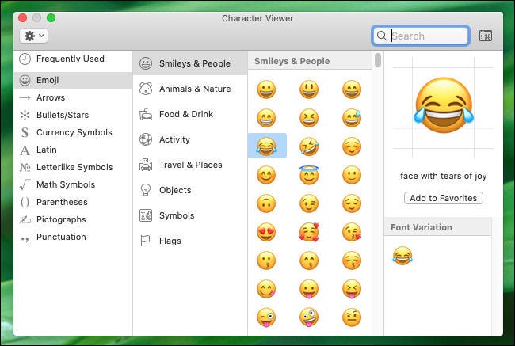Select the Flags subcategory

(x=190, y=241)
